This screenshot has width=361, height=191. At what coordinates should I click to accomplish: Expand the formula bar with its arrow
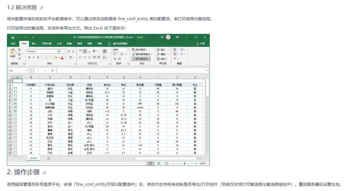pyautogui.click(x=207, y=70)
